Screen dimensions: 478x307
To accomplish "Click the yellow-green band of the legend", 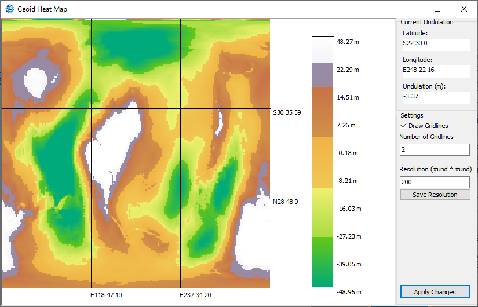I will point(323,213).
